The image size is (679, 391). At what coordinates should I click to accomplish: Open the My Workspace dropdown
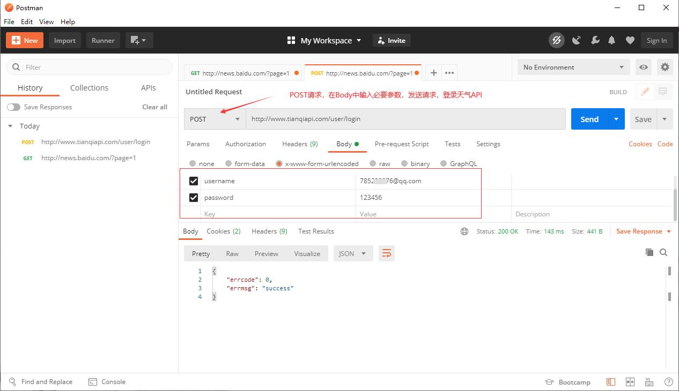pyautogui.click(x=331, y=40)
